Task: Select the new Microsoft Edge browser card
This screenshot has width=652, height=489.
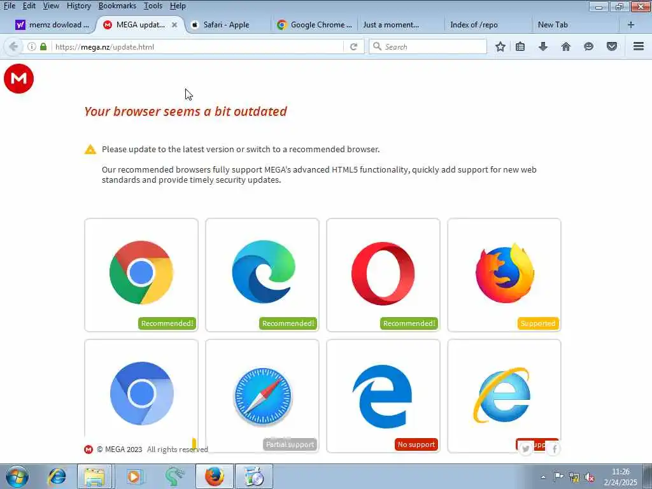Action: click(x=262, y=275)
